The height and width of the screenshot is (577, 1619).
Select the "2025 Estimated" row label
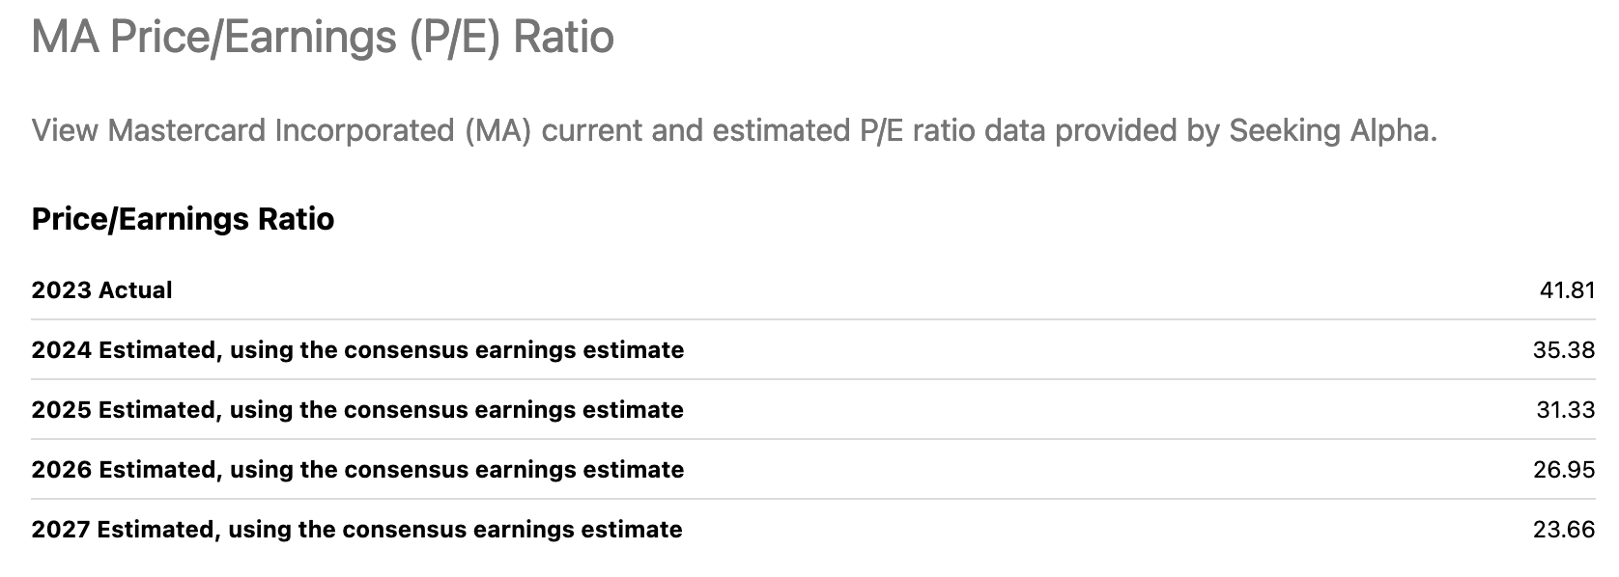[356, 410]
